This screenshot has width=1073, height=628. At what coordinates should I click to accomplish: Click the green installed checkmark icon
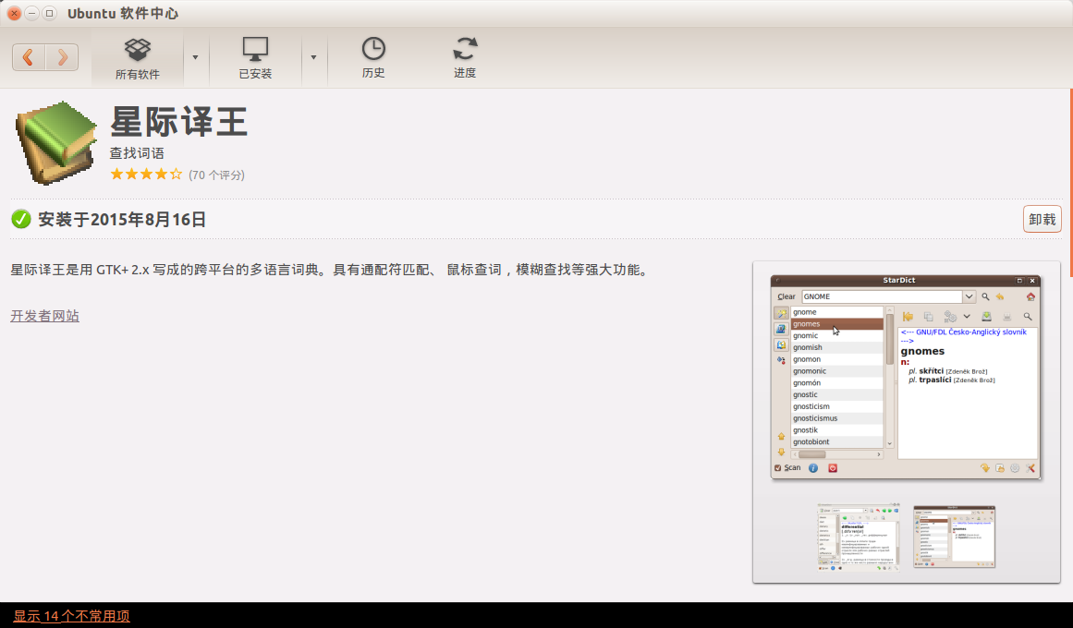coord(21,219)
